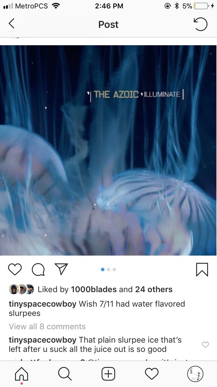
Task: Select the third carousel page dot
Action: (114, 270)
